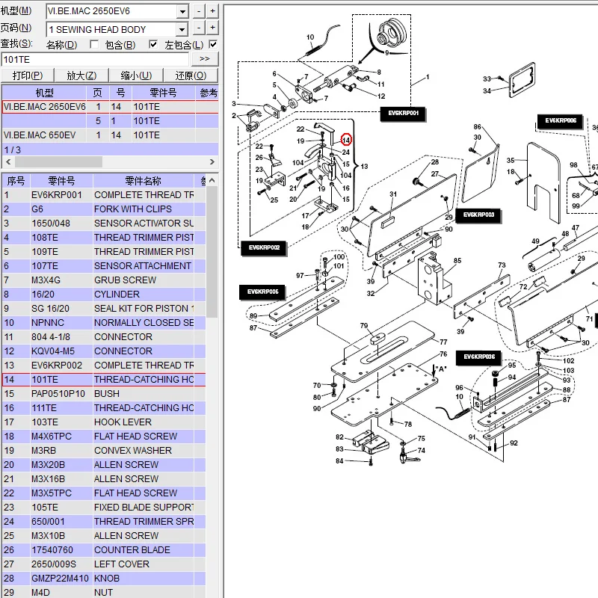Screen dimensions: 598x598
Task: Select part row 108TE
Action: 104,238
